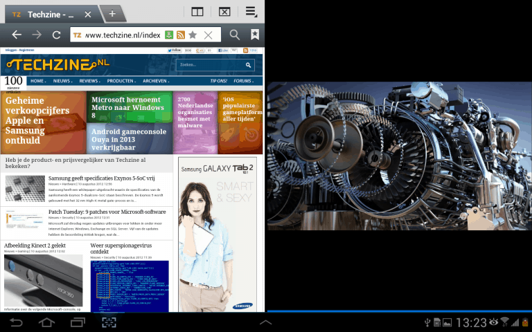Image resolution: width=532 pixels, height=332 pixels.
Task: Go to the Android home screen
Action: click(x=47, y=322)
